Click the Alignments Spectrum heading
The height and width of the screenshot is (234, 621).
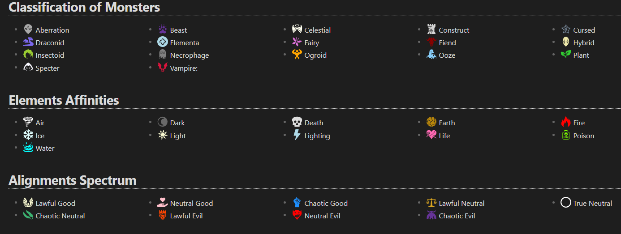73,180
